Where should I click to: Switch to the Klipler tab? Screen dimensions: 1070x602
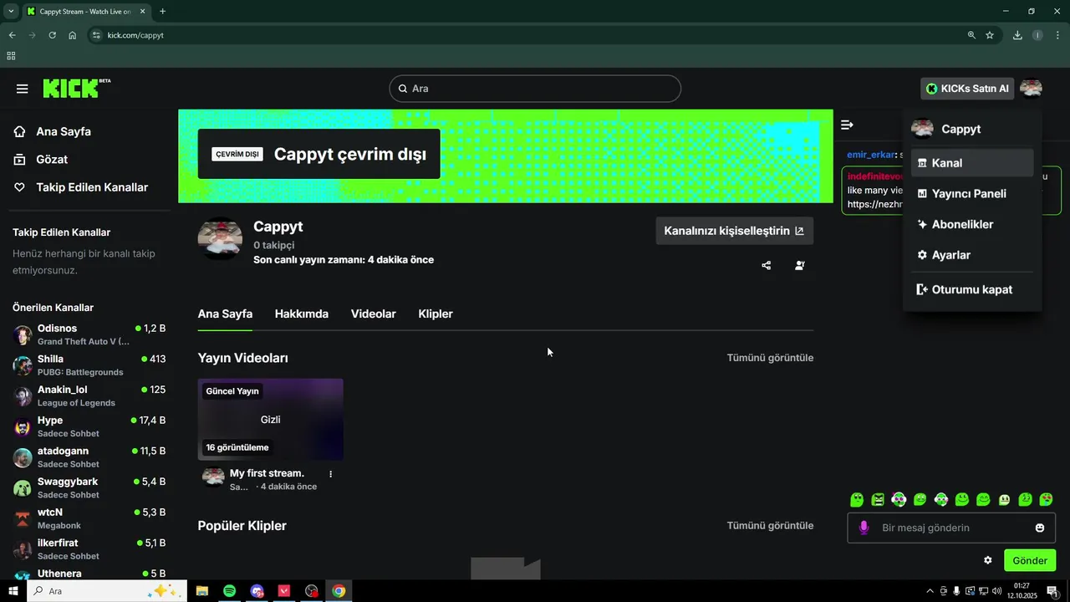tap(436, 314)
